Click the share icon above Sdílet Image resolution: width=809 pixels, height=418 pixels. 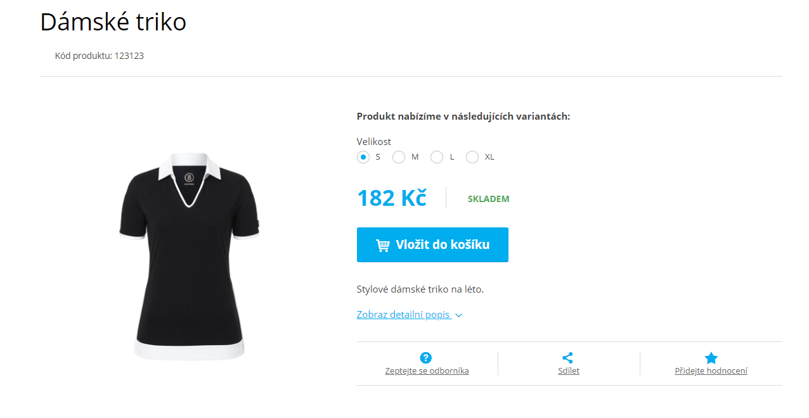point(567,358)
